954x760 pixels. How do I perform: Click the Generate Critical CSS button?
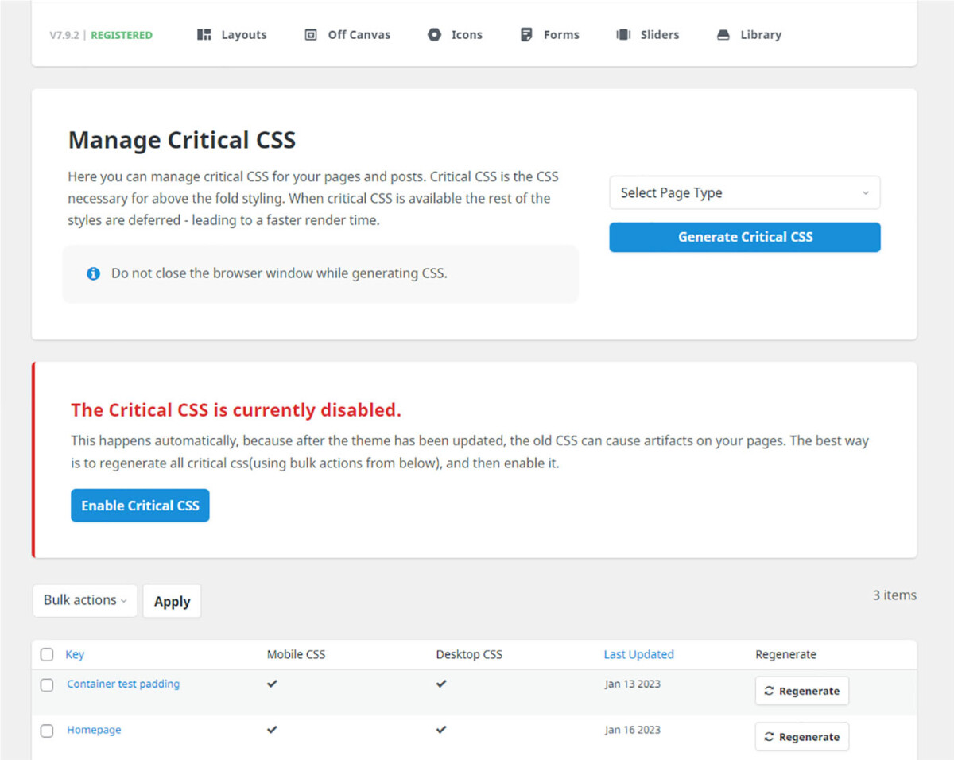click(744, 237)
